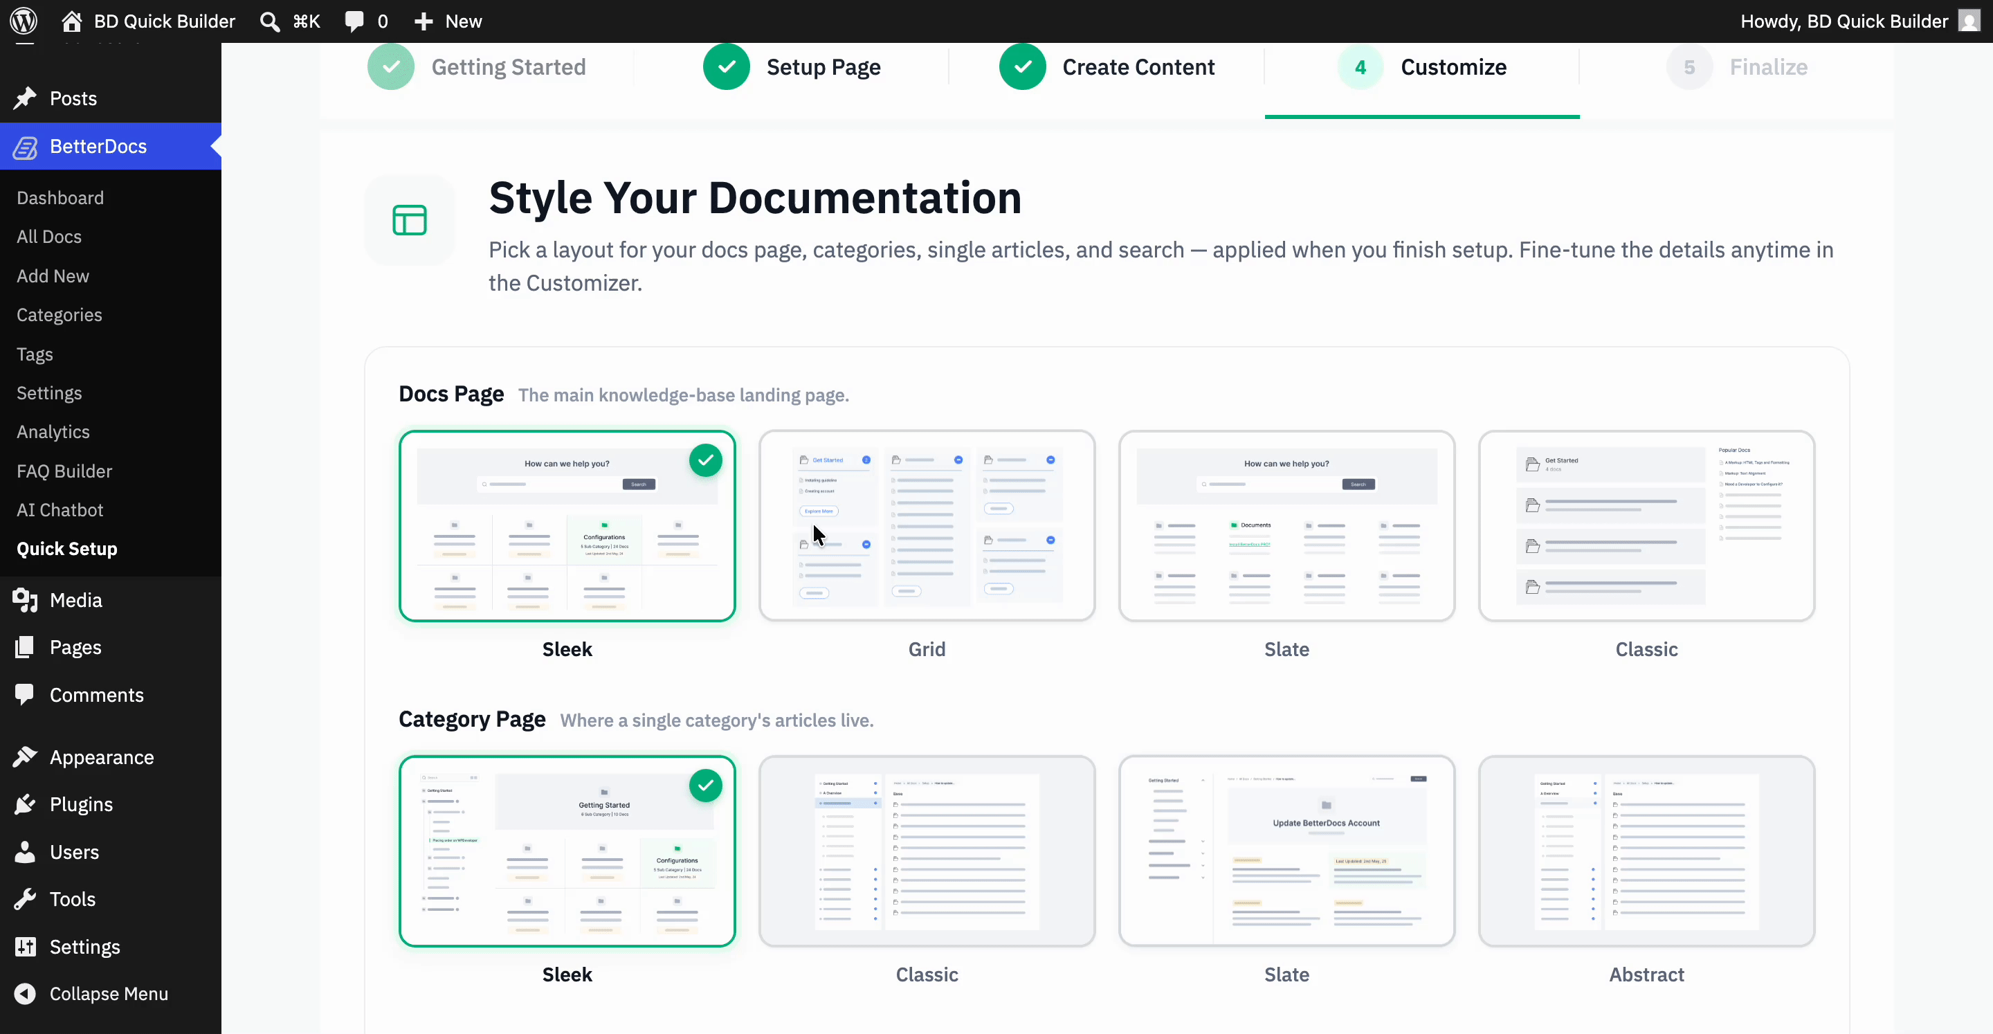Image resolution: width=1993 pixels, height=1034 pixels.
Task: Open FAQ Builder submenu item
Action: tap(64, 471)
